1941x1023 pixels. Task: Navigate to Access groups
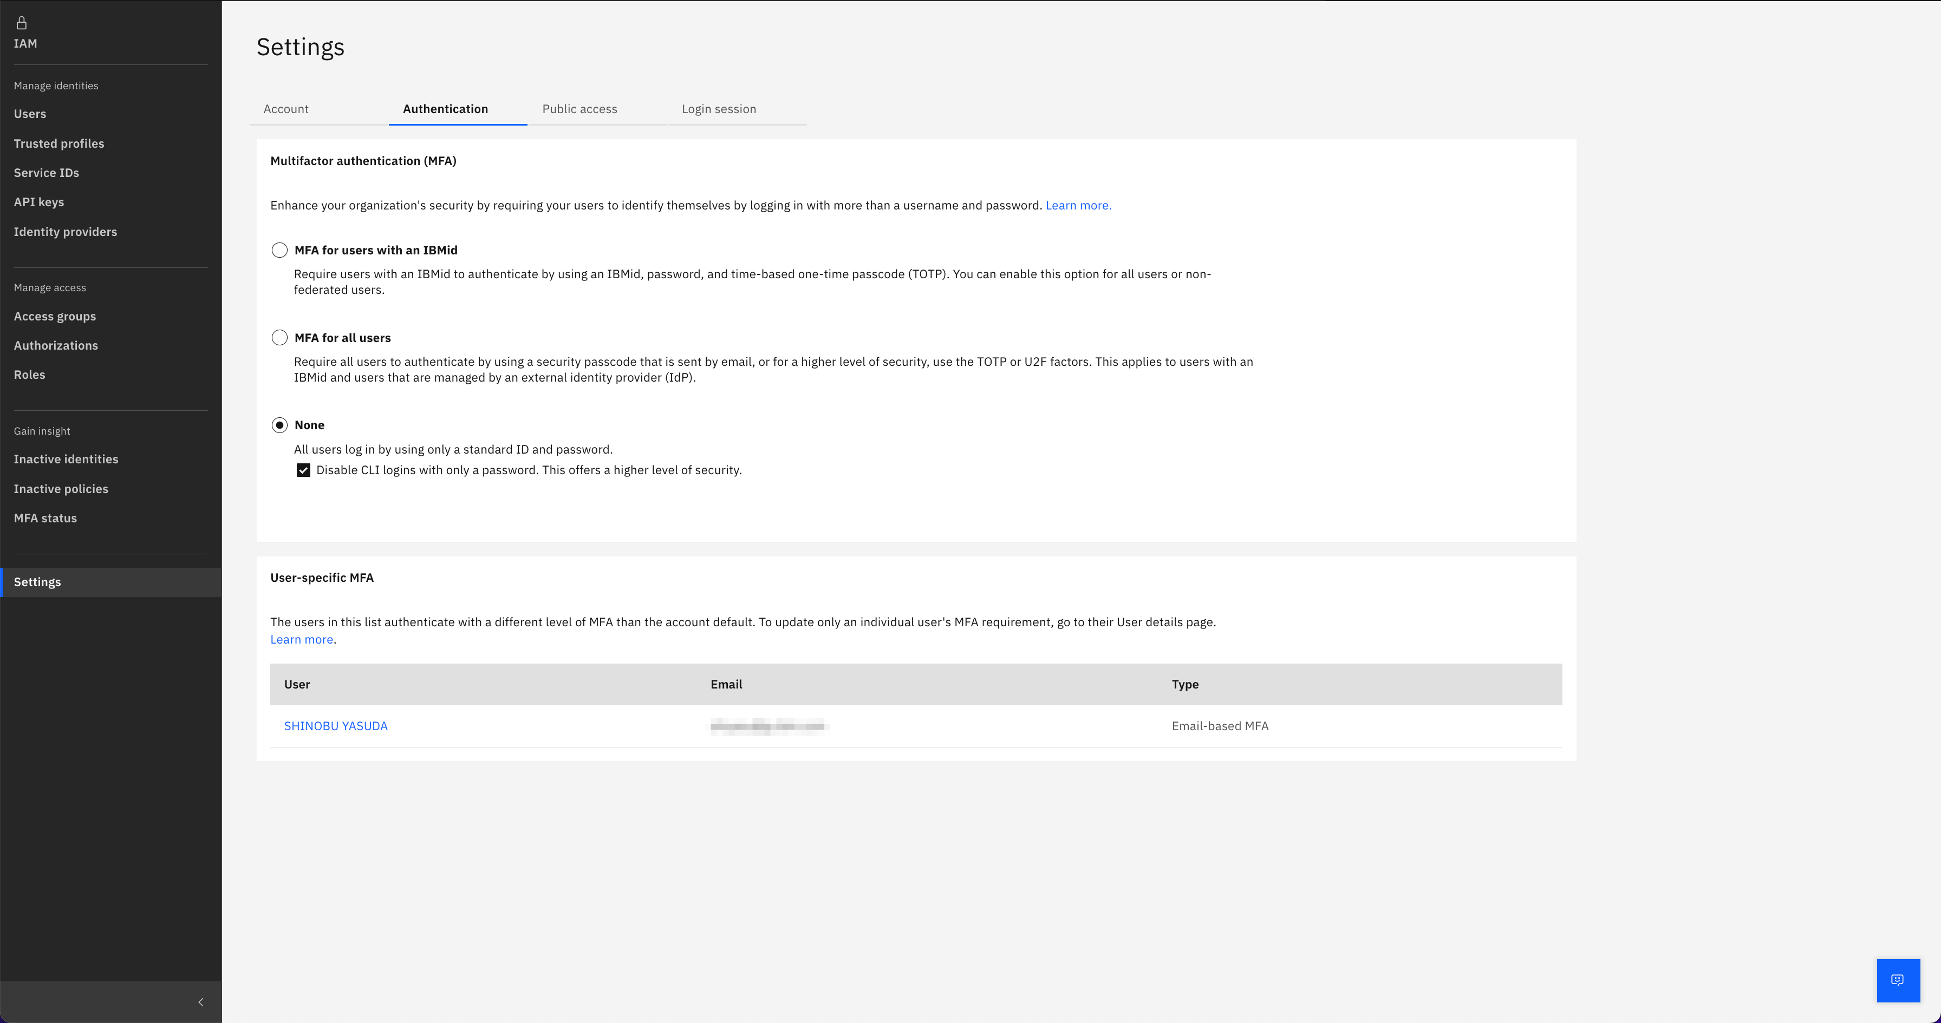point(54,316)
